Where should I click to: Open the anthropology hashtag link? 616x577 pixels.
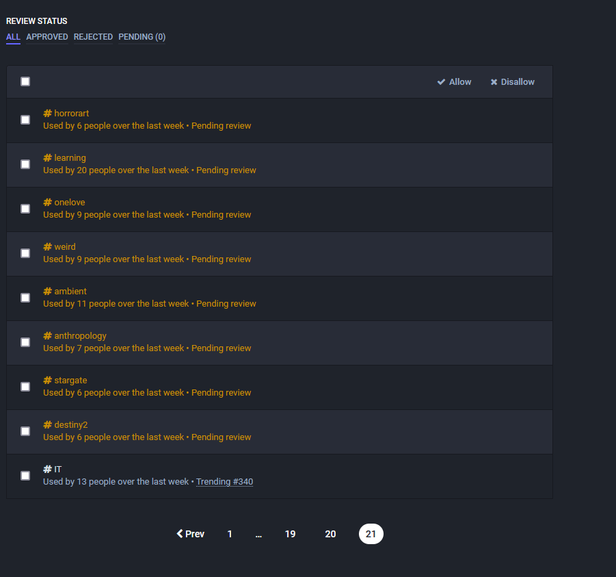[x=75, y=335]
